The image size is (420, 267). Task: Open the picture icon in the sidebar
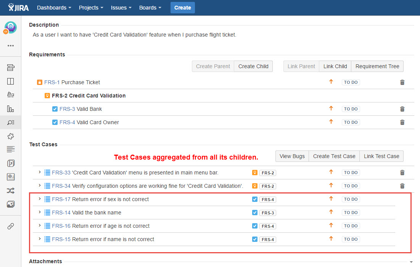(x=11, y=205)
